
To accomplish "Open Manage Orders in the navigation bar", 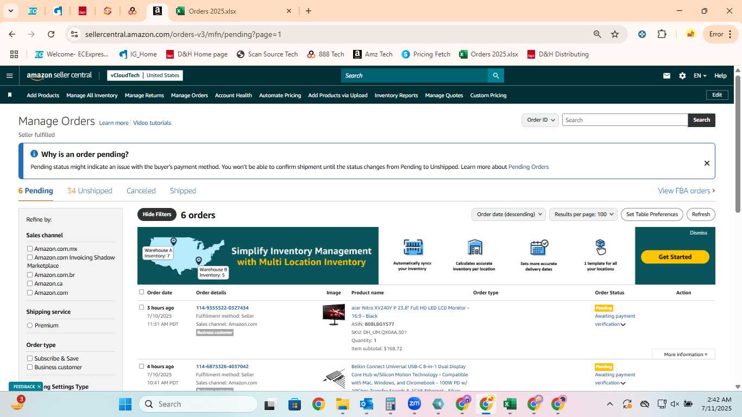I will pos(190,96).
